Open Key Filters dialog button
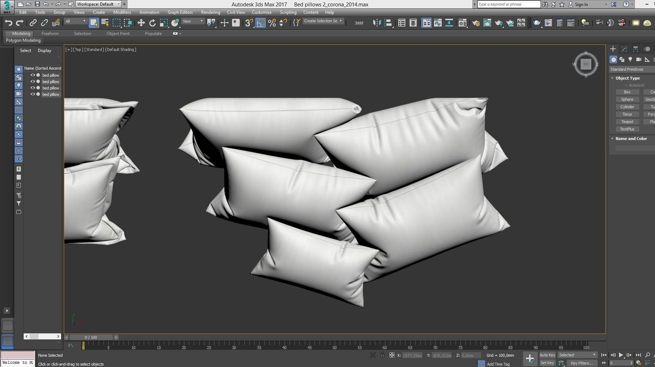This screenshot has height=367, width=655. tap(582, 363)
